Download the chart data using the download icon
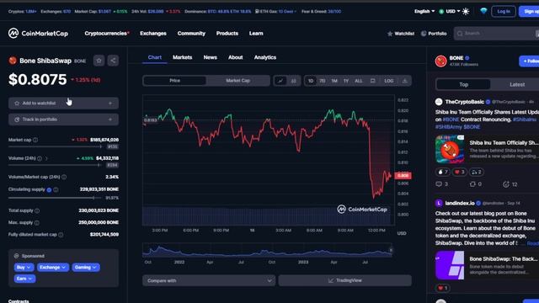The width and height of the screenshot is (539, 303). pyautogui.click(x=404, y=81)
